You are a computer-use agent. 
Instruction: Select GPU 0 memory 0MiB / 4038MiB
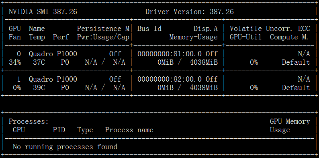pos(188,62)
